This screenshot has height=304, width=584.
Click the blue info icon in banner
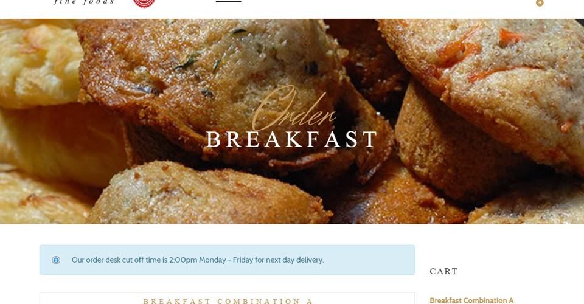point(56,260)
